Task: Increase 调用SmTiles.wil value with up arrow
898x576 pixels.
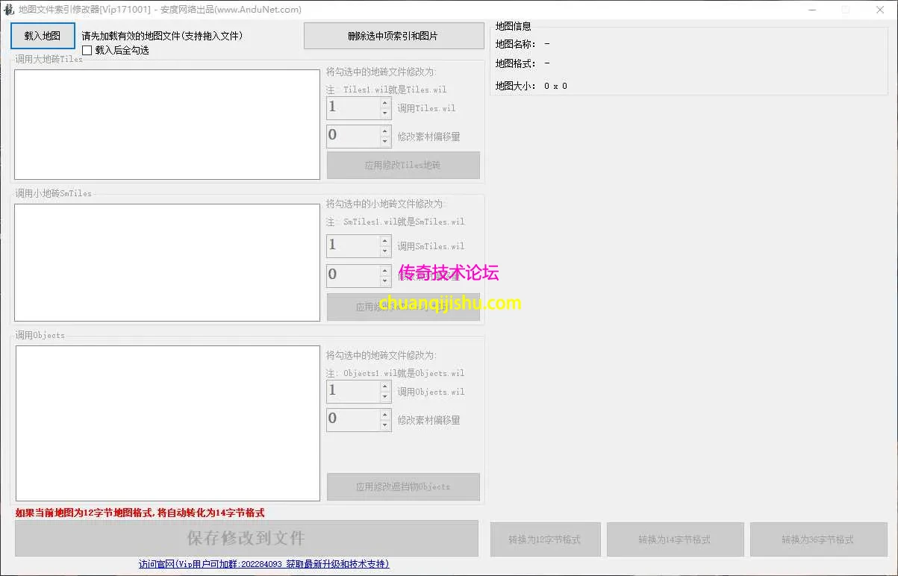Action: [385, 240]
